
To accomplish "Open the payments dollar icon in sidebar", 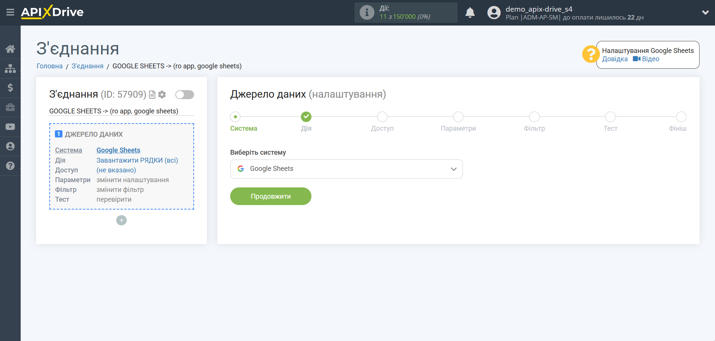I will coord(10,88).
